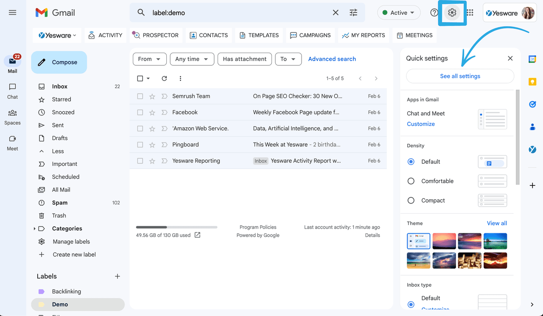Image resolution: width=543 pixels, height=316 pixels.
Task: Check the checkbox for the Facebook email
Action: point(140,112)
